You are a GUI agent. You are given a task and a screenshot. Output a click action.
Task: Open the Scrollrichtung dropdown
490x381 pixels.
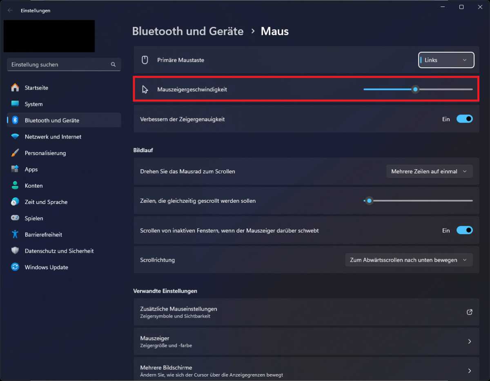tap(408, 260)
